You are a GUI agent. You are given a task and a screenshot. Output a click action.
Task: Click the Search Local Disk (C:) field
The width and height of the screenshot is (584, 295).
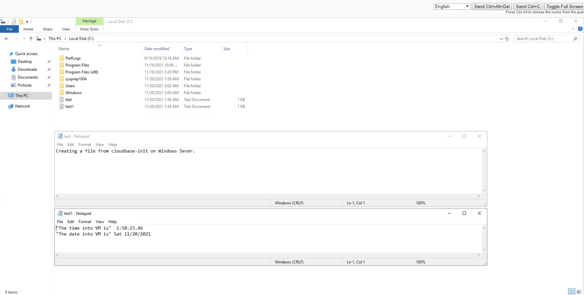point(542,39)
